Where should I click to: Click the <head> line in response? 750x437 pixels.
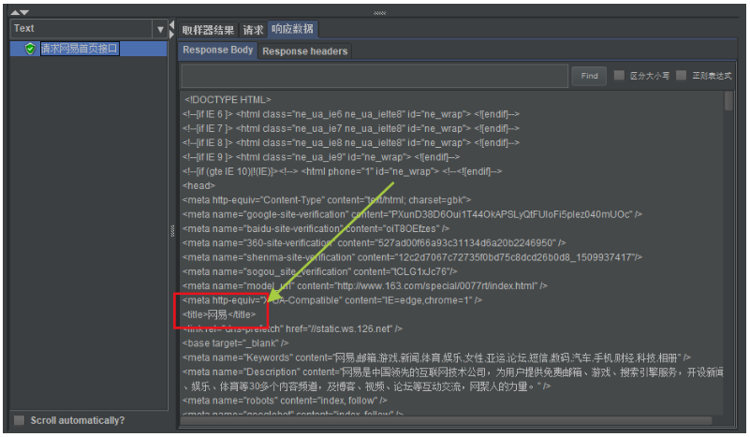[x=199, y=186]
